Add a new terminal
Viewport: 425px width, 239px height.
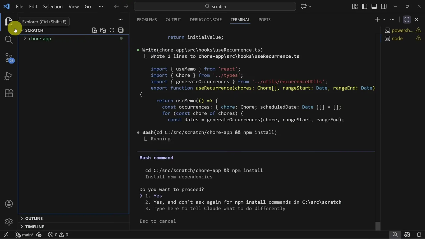click(x=377, y=19)
